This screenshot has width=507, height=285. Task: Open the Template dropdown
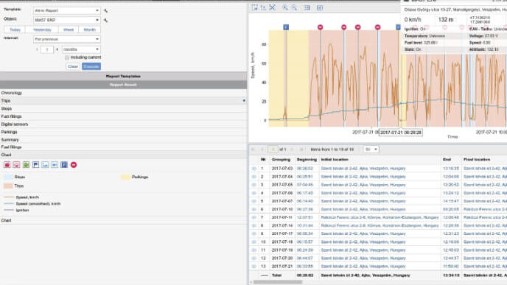coord(66,10)
